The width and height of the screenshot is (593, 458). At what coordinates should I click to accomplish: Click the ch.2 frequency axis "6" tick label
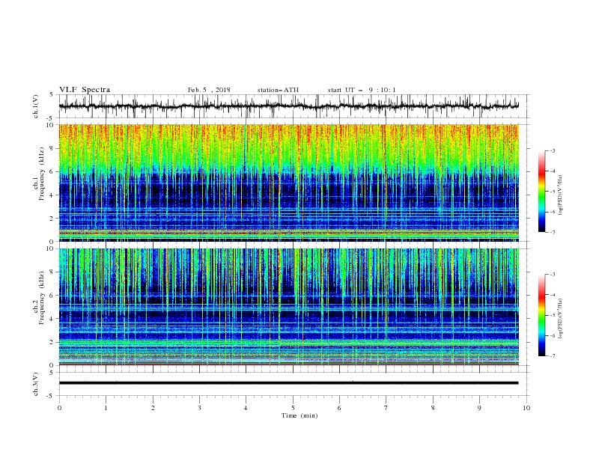click(x=53, y=296)
